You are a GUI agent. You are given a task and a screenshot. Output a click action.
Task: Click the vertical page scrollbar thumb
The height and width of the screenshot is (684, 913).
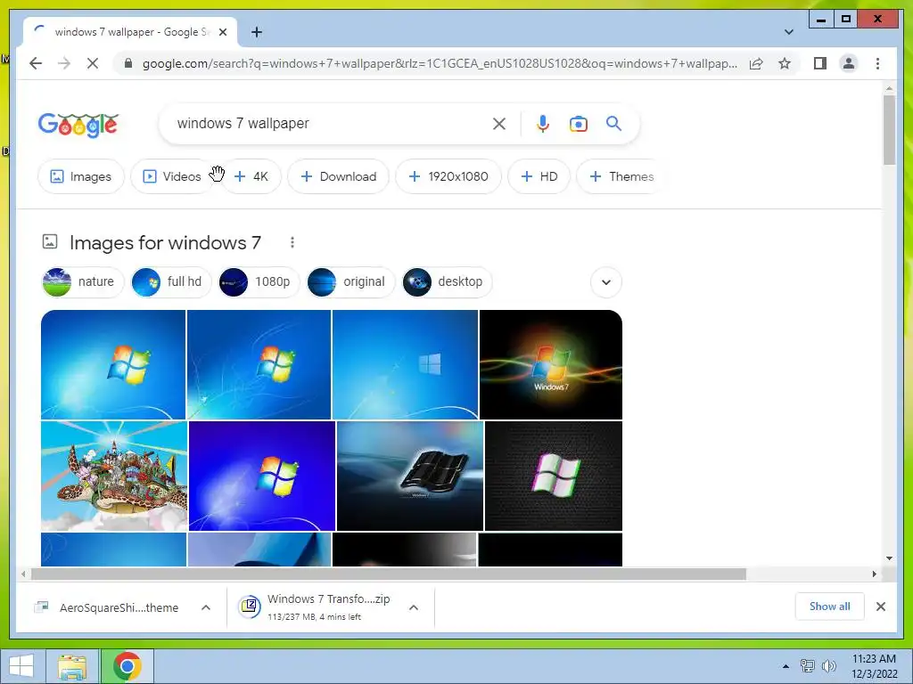point(889,130)
